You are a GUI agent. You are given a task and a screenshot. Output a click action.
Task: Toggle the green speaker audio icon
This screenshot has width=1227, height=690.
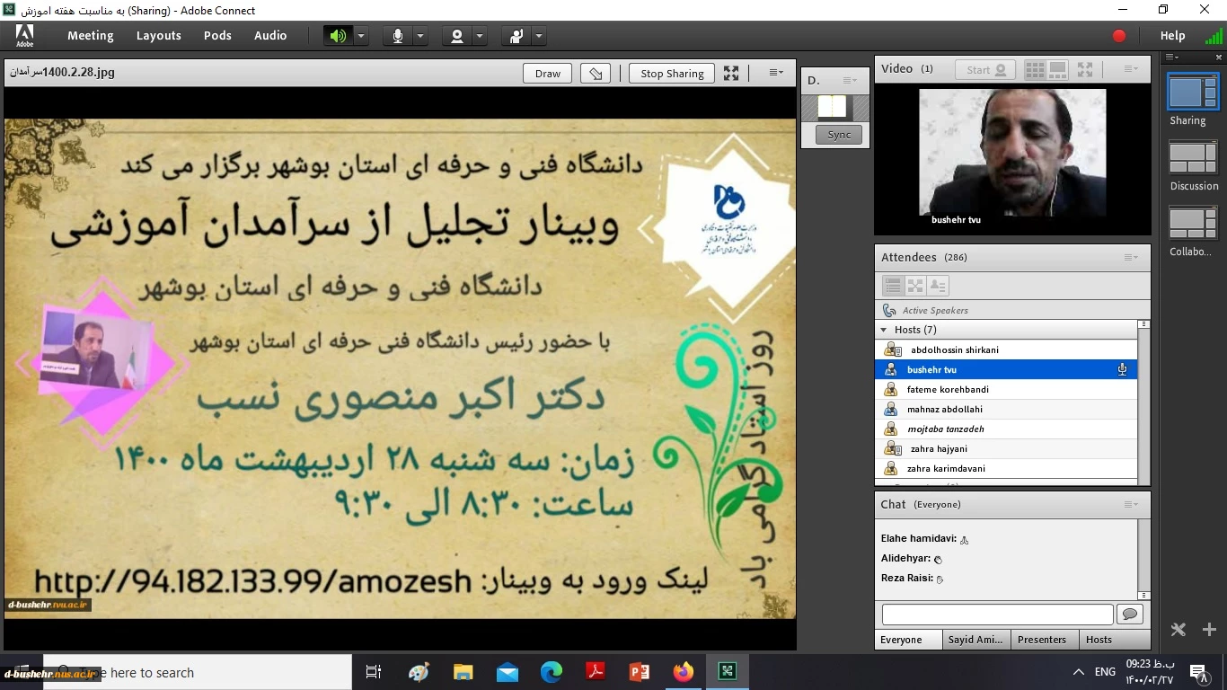click(338, 36)
